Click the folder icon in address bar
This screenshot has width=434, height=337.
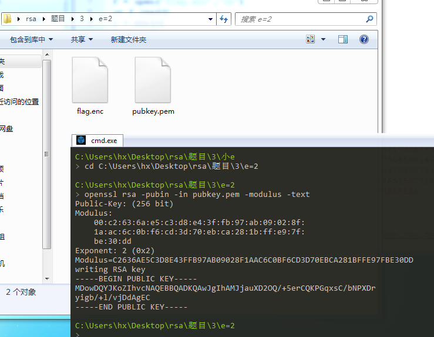7,19
